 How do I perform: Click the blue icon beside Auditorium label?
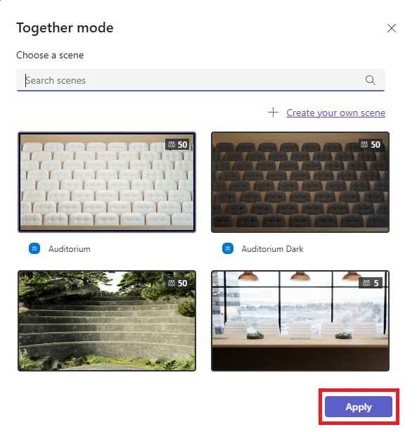pos(34,248)
